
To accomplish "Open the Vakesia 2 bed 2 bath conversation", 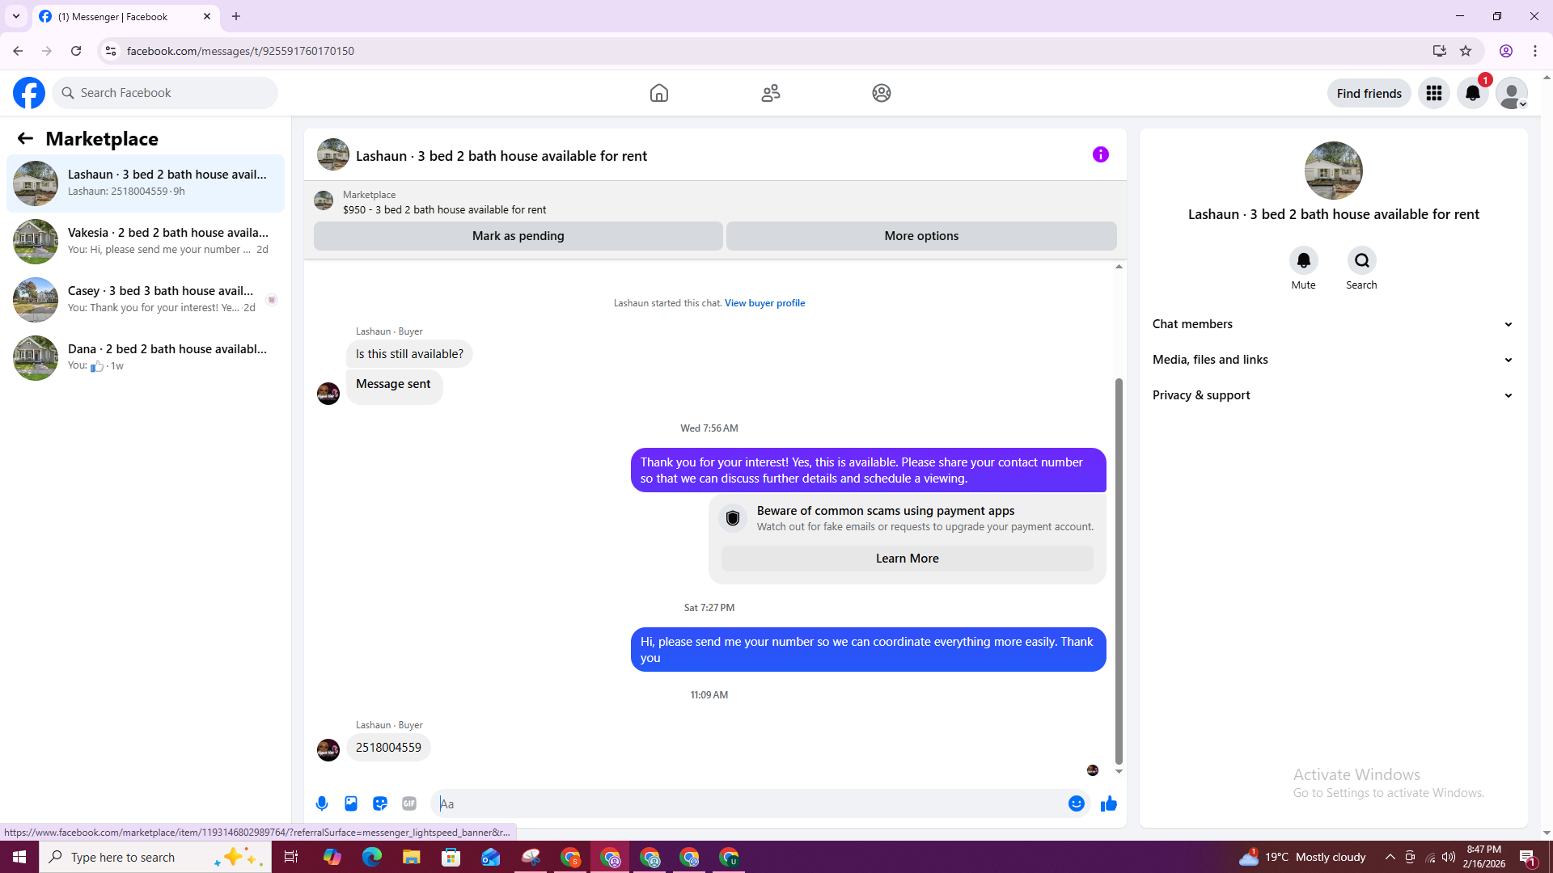I will click(146, 242).
